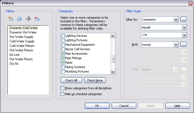Open parameter browse button beside Comments

pyautogui.click(x=183, y=20)
